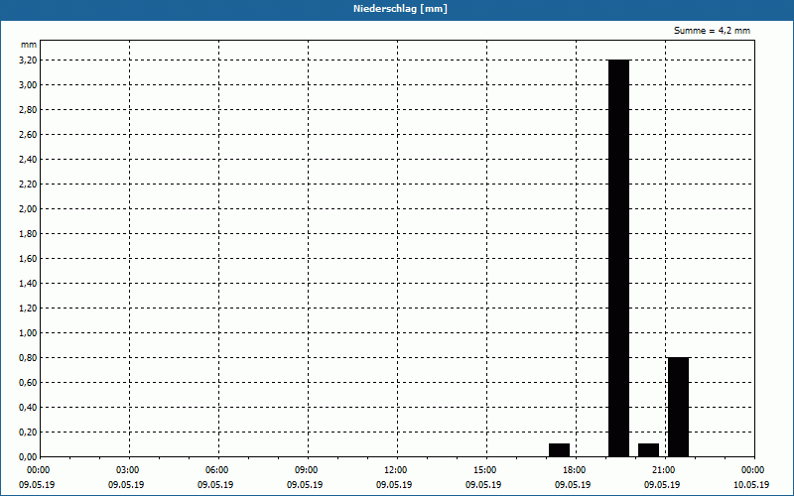
Task: Click the 1,60 y-axis label
Action: [x=28, y=259]
